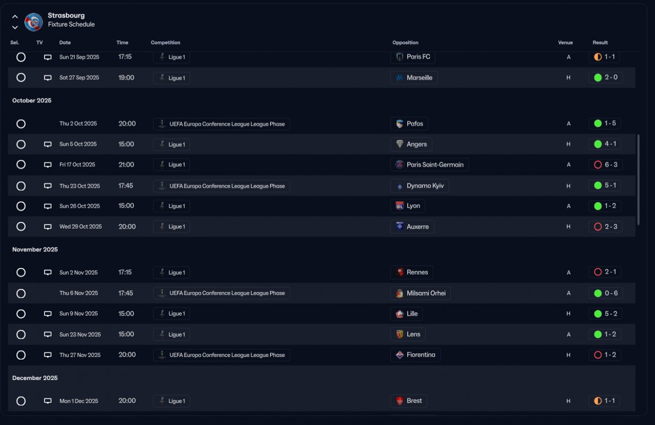Open Conference League link for Milsami Orhei match
The image size is (655, 425).
(222, 293)
